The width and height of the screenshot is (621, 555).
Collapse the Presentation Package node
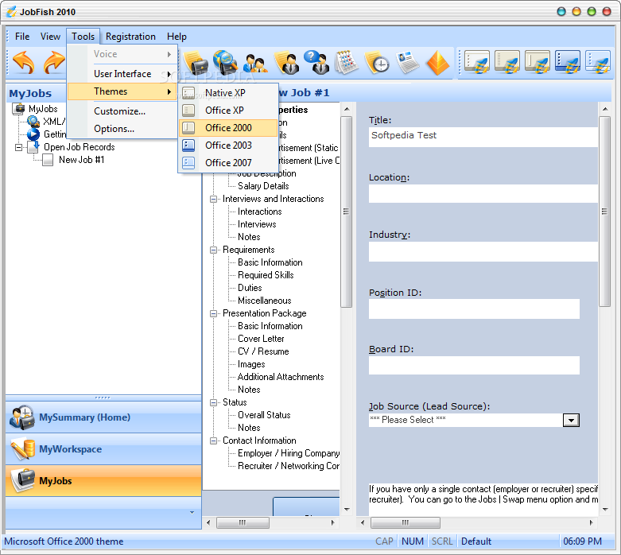point(213,313)
